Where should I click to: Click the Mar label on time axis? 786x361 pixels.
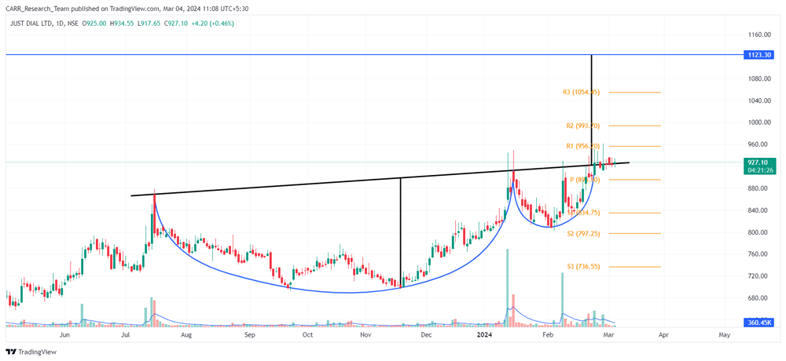point(609,334)
